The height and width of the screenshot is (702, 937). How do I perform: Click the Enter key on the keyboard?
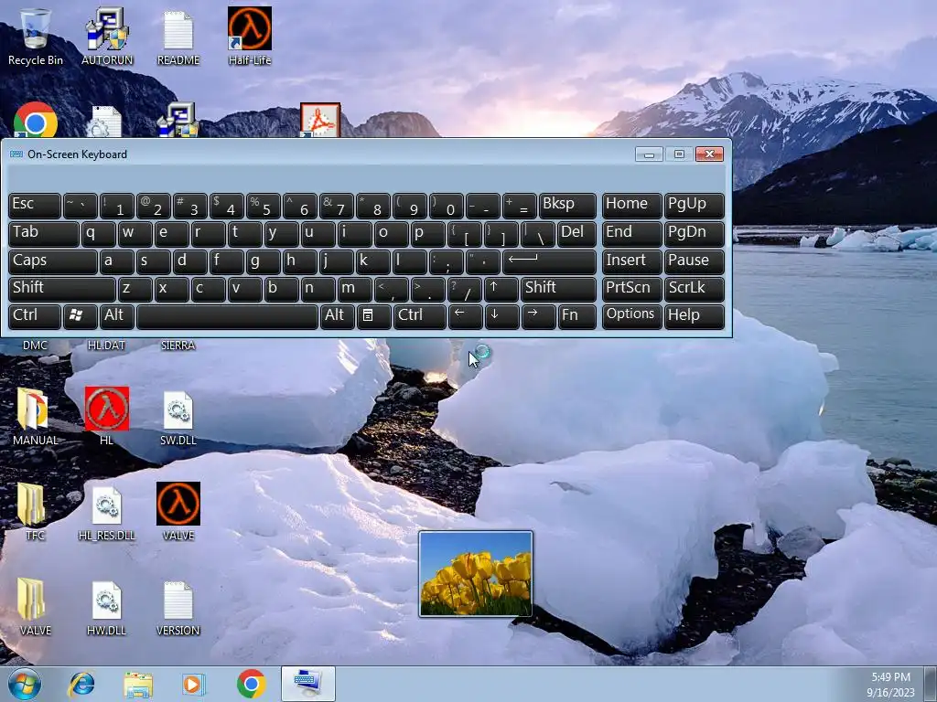549,261
